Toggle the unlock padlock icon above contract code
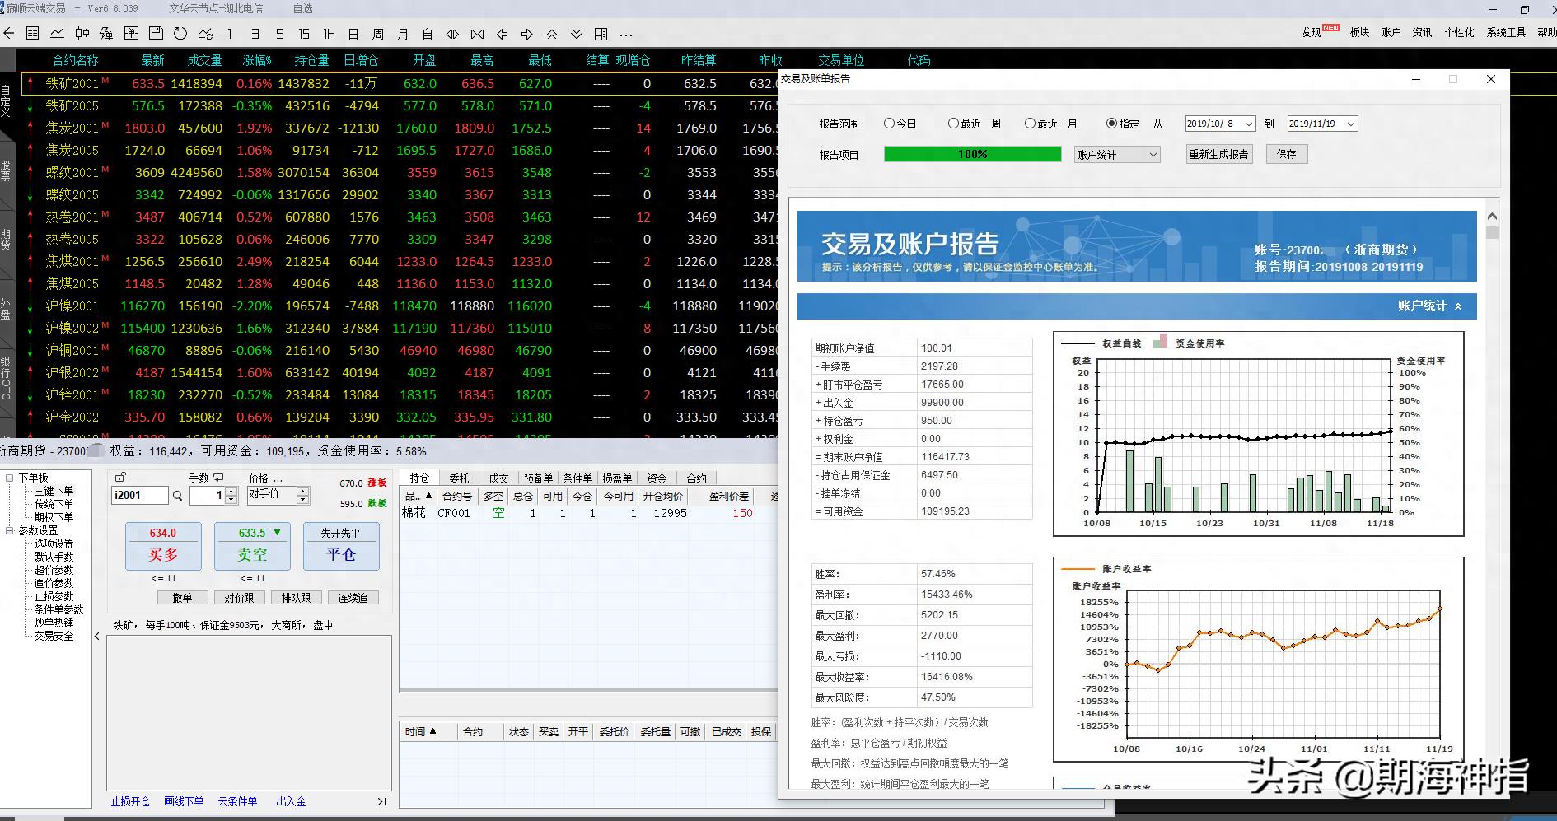 click(x=120, y=477)
